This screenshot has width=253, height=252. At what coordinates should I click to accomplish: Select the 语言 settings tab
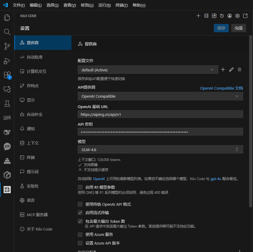43,200
